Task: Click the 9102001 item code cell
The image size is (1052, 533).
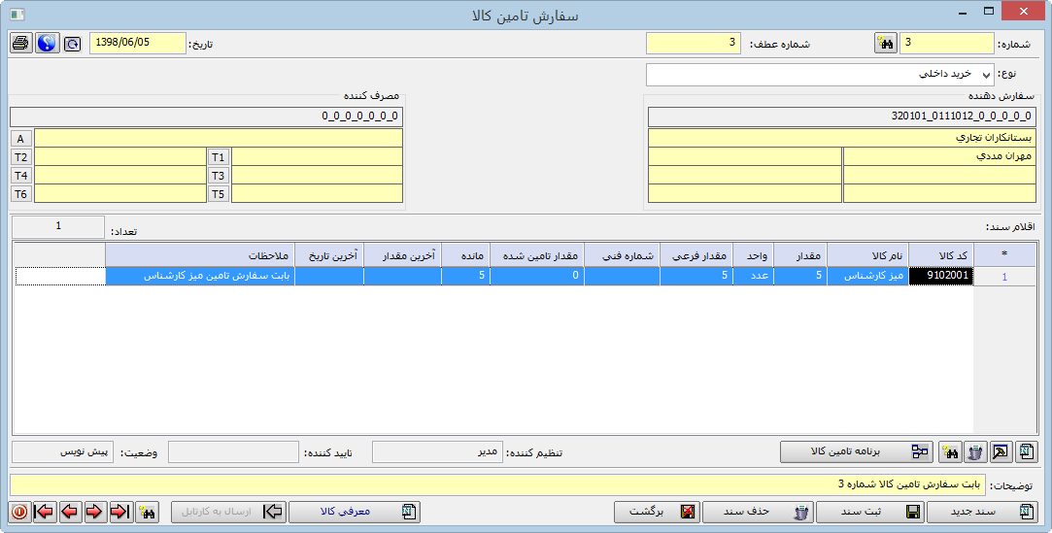Action: [941, 276]
